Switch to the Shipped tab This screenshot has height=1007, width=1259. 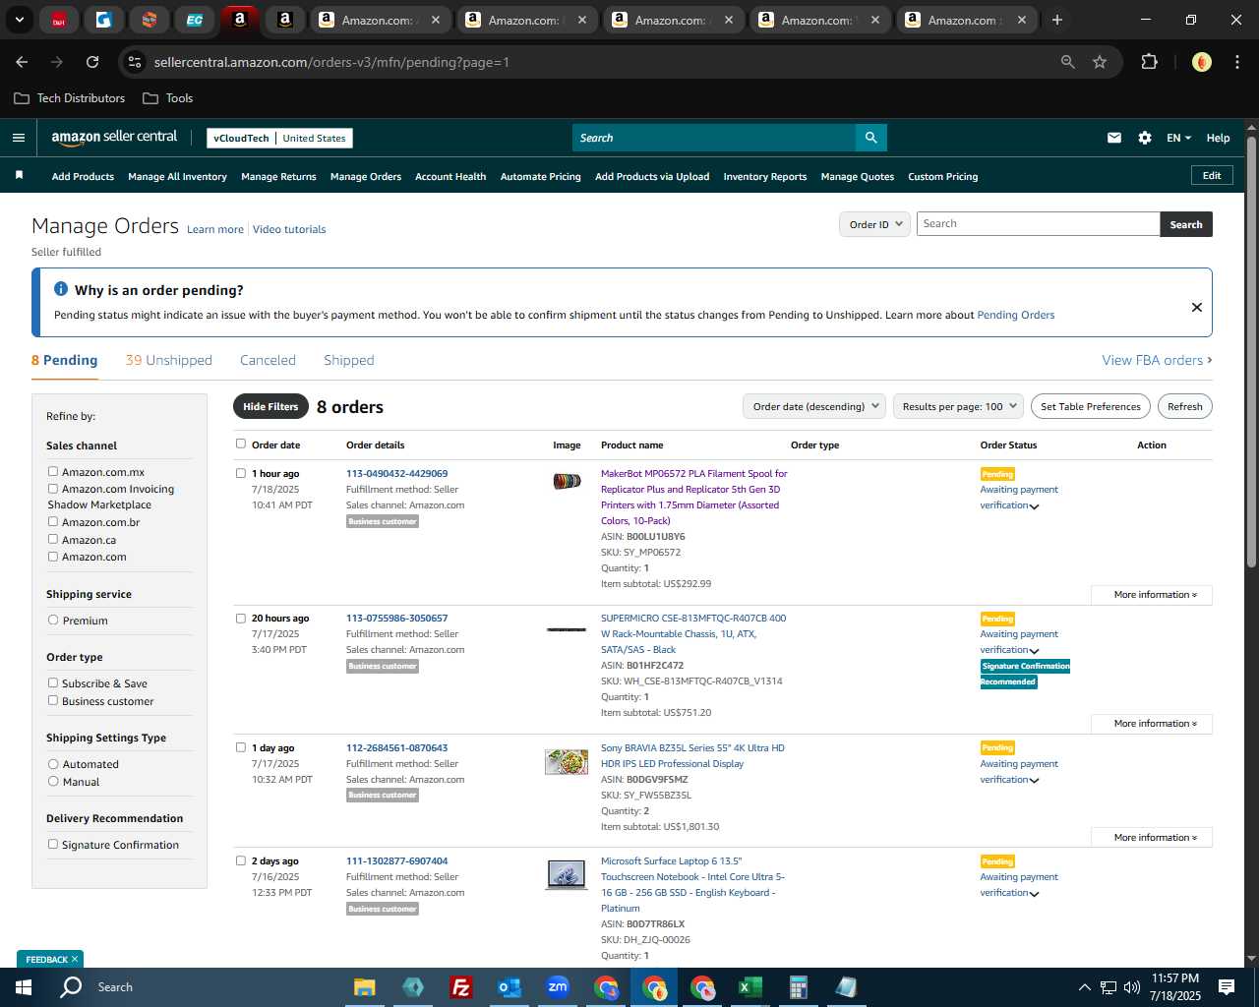[x=349, y=360]
